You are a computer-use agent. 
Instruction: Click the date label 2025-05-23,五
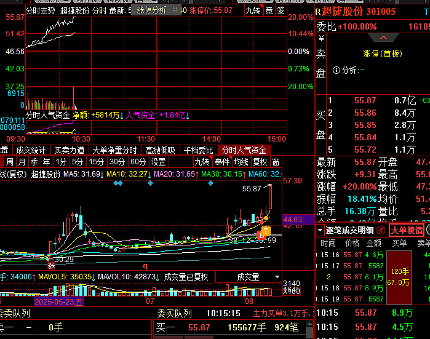pyautogui.click(x=58, y=301)
